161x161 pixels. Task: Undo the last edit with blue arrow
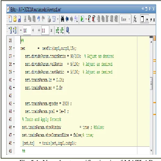pyautogui.click(x=39, y=18)
